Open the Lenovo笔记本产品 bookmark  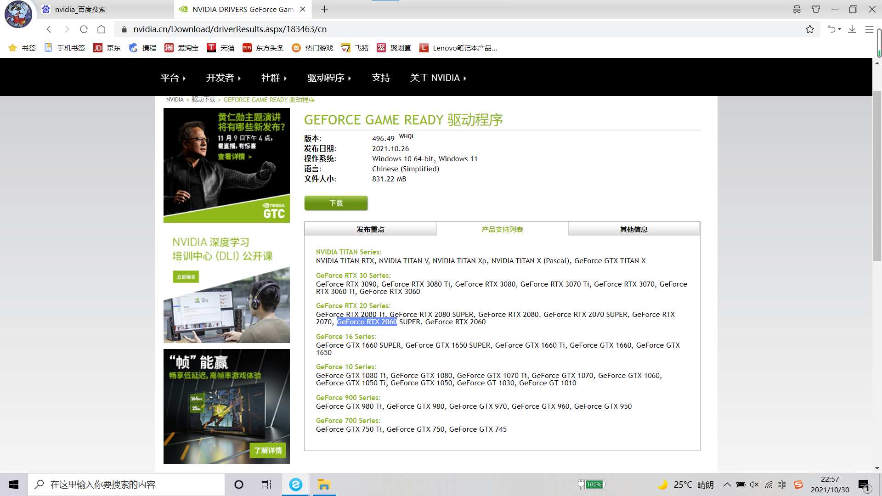458,48
